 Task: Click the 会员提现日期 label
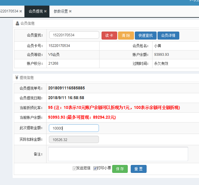(x=31, y=98)
